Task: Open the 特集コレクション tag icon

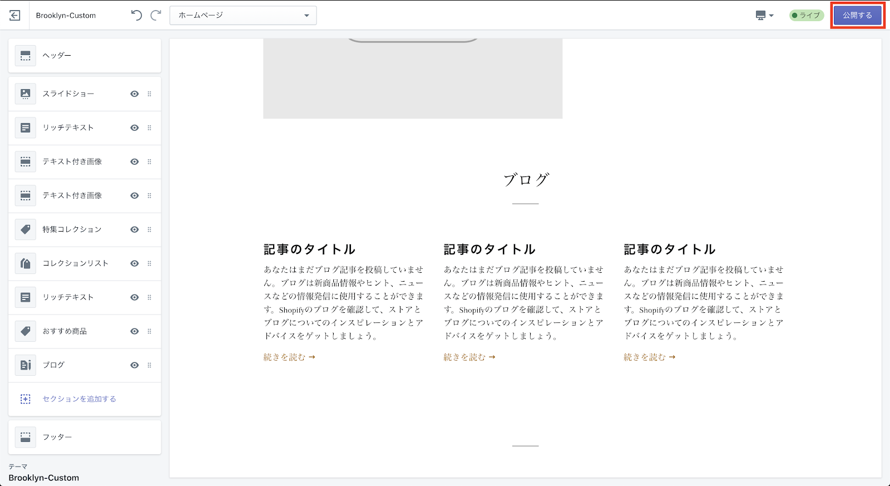Action: point(26,229)
